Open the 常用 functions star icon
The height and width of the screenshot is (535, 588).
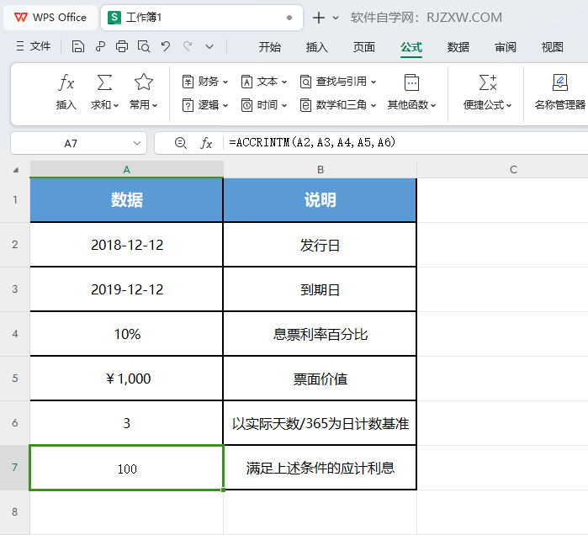pos(144,82)
